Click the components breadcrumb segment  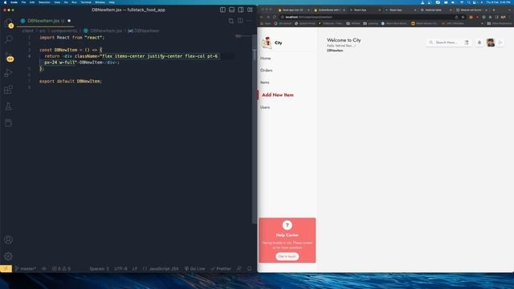[64, 31]
